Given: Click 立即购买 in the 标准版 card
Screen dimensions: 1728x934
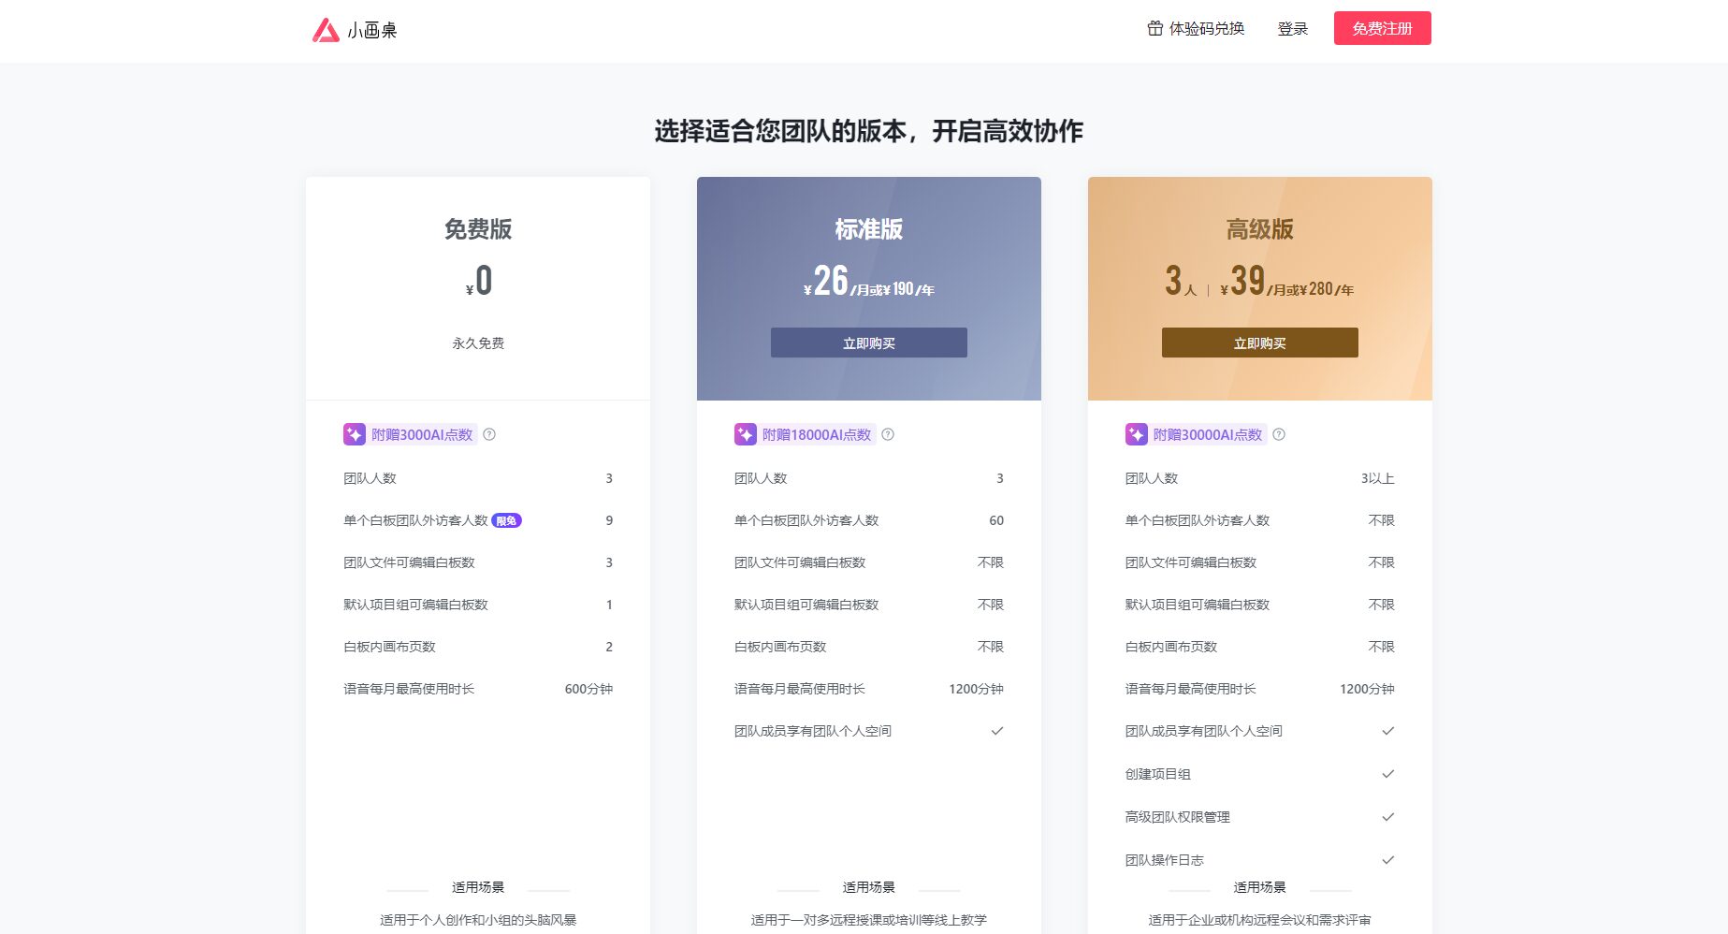Looking at the screenshot, I should click(x=868, y=343).
